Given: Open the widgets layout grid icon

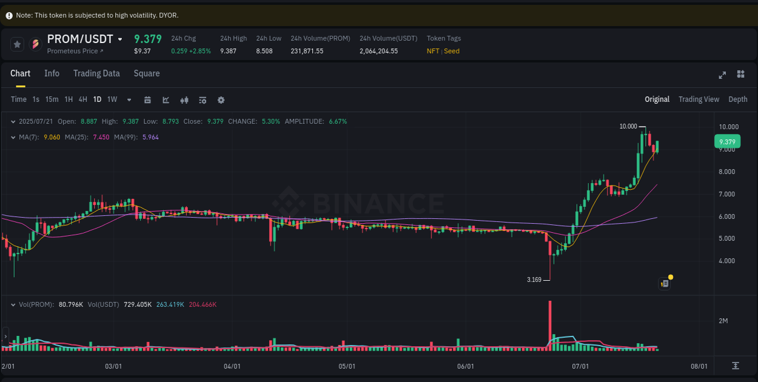Looking at the screenshot, I should (740, 74).
